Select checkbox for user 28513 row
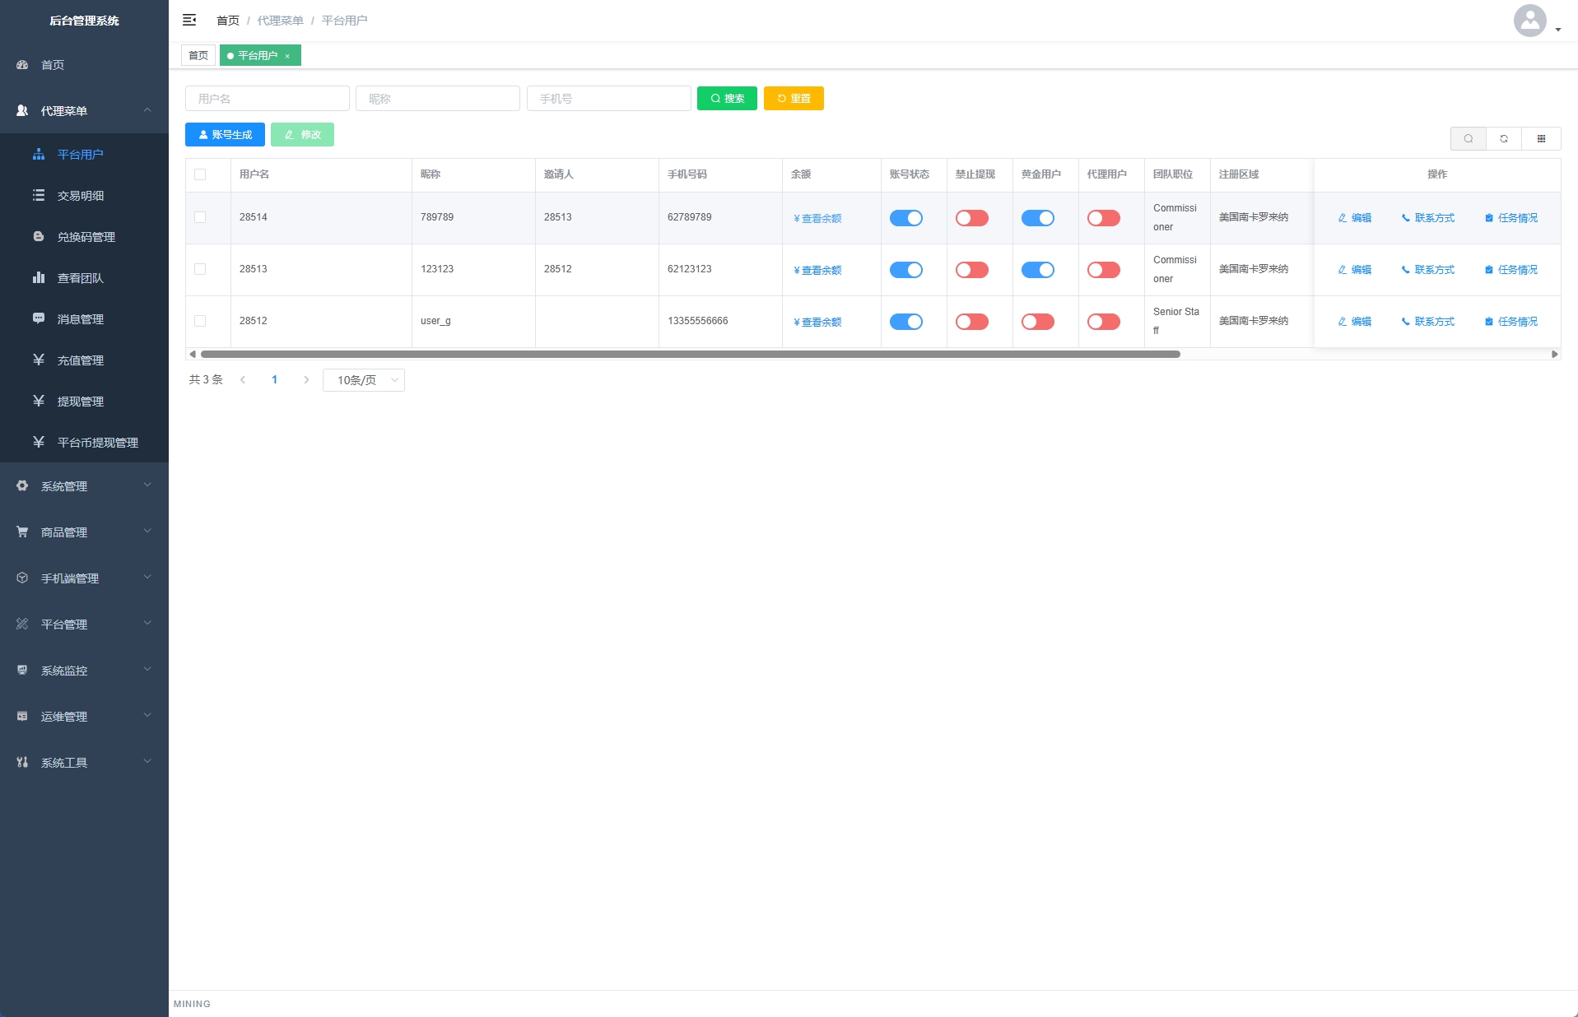The width and height of the screenshot is (1578, 1017). point(200,269)
